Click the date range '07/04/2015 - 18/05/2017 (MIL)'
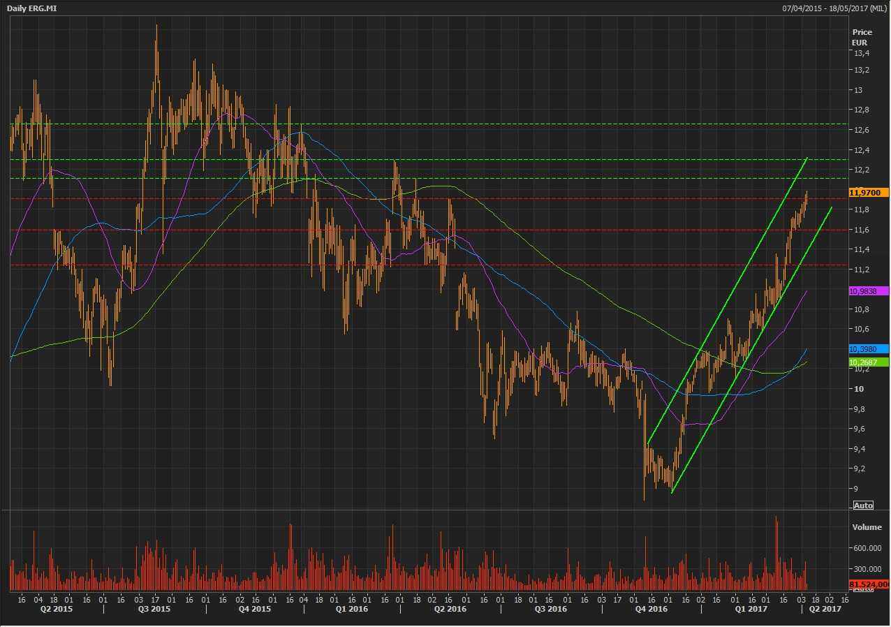 834,7
